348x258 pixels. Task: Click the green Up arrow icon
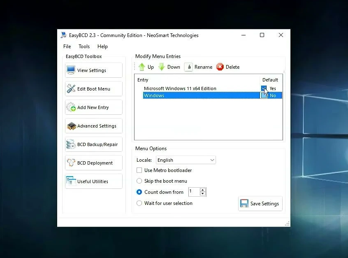[142, 67]
